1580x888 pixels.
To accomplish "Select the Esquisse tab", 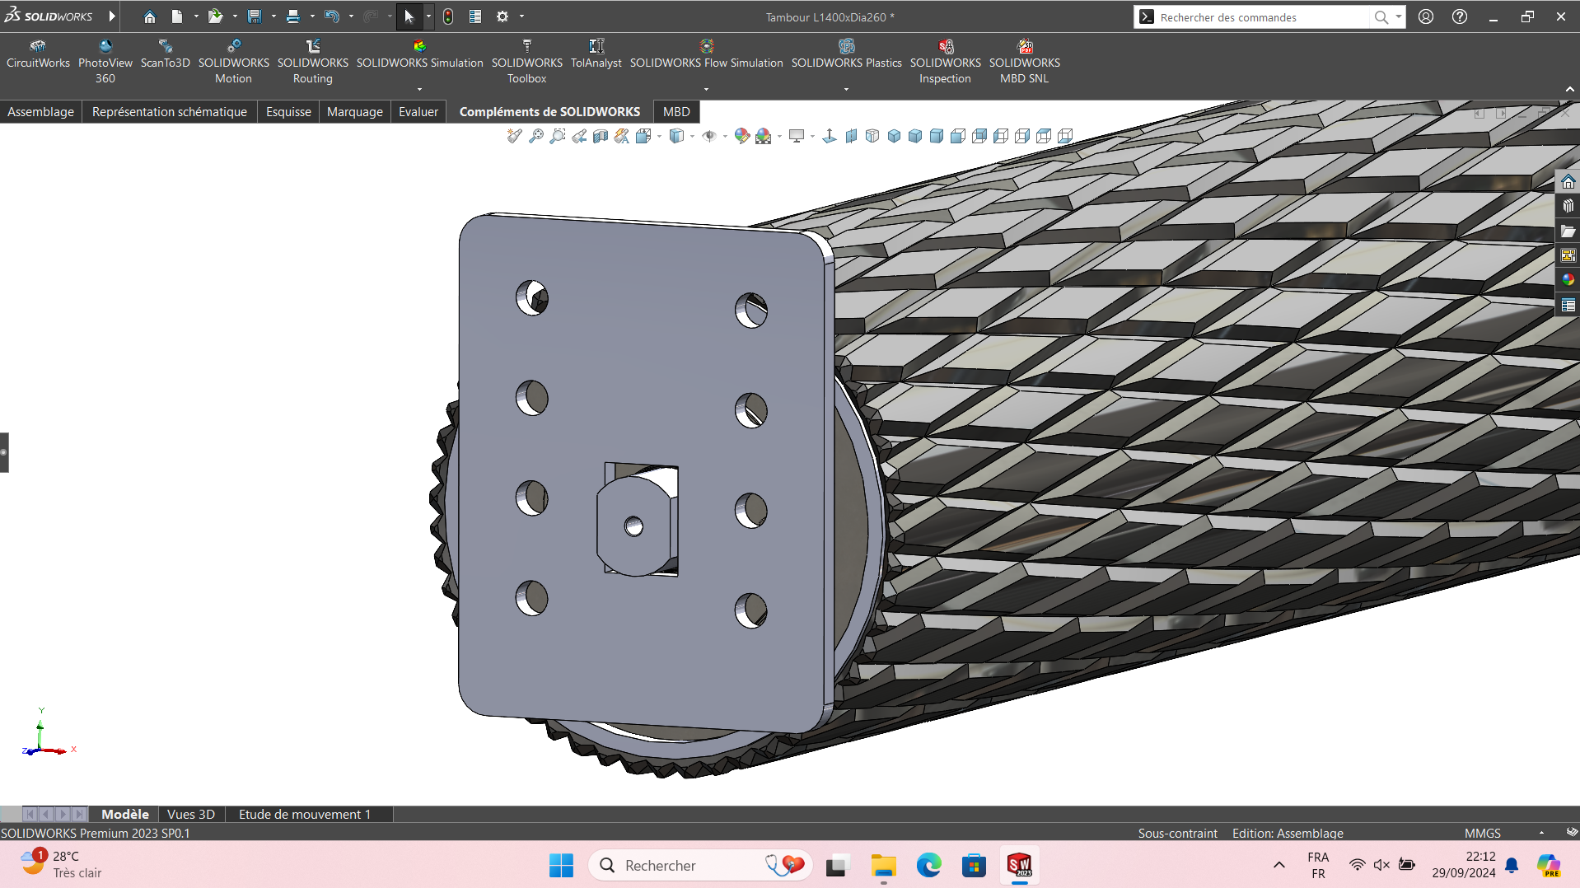I will coord(288,112).
